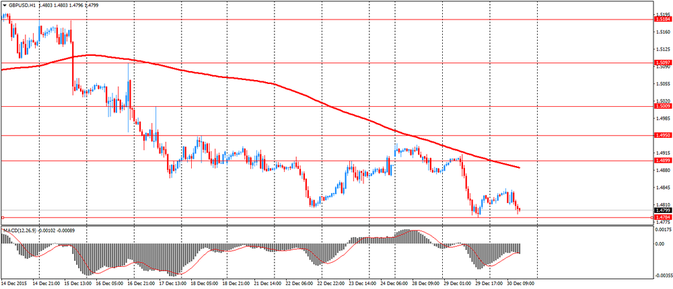Click the 1.4985 price axis value
Viewport: 673px width, 289px height.
tap(664, 118)
